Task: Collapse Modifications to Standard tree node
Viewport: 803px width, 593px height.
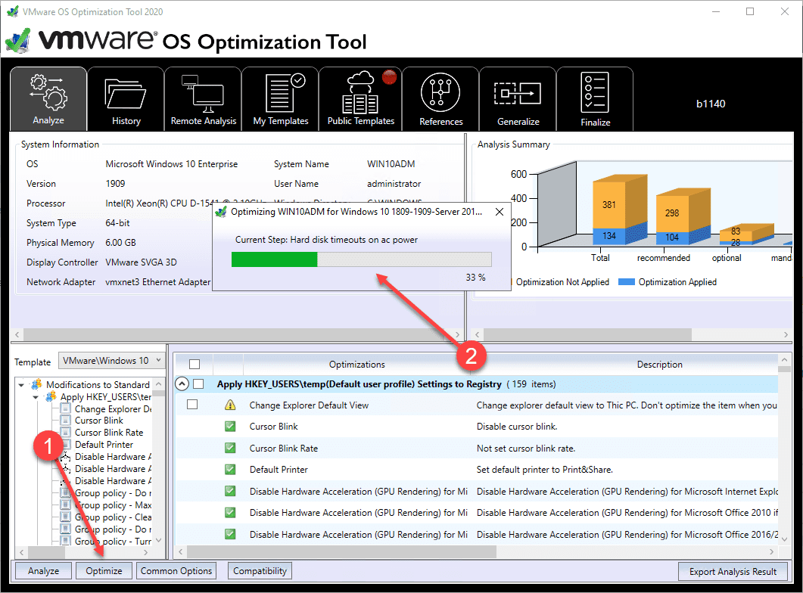Action: pos(21,384)
